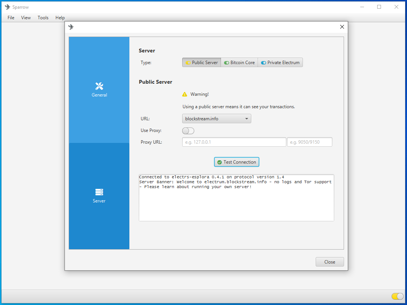Open the Tools menu
Viewport: 407px width, 305px height.
tap(43, 18)
